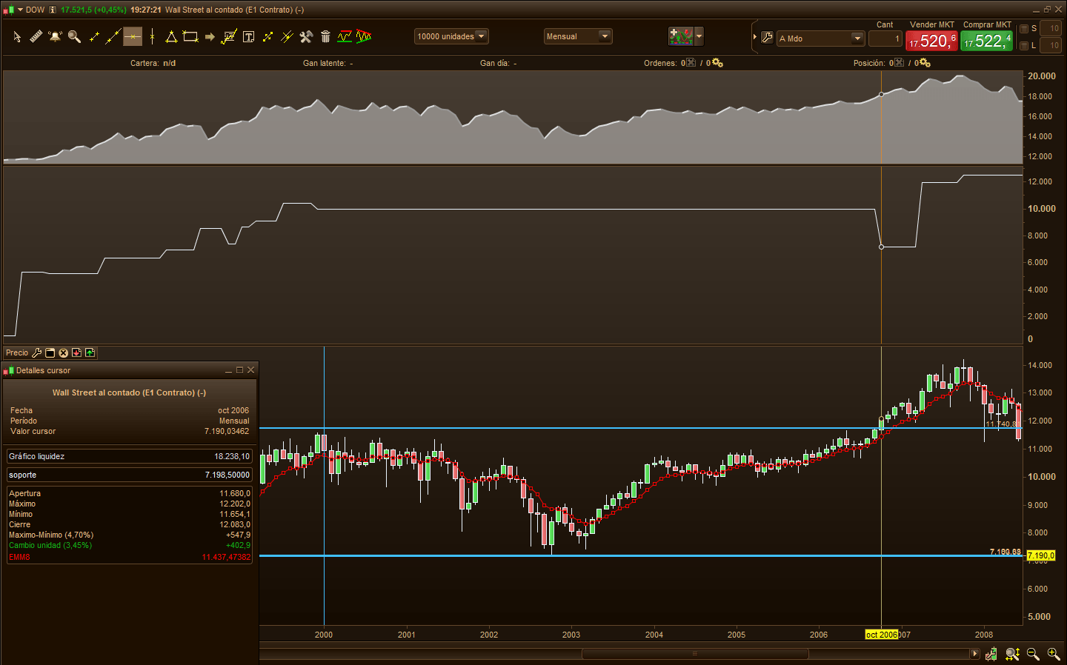Click the oct 2006 date marker
Screen dimensions: 1067x665
coord(881,635)
